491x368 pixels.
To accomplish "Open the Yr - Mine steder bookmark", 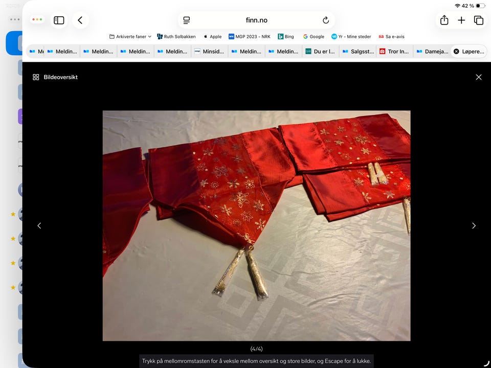I will [x=351, y=37].
